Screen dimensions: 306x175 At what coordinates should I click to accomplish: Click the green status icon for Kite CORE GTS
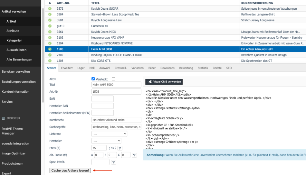tap(50, 60)
